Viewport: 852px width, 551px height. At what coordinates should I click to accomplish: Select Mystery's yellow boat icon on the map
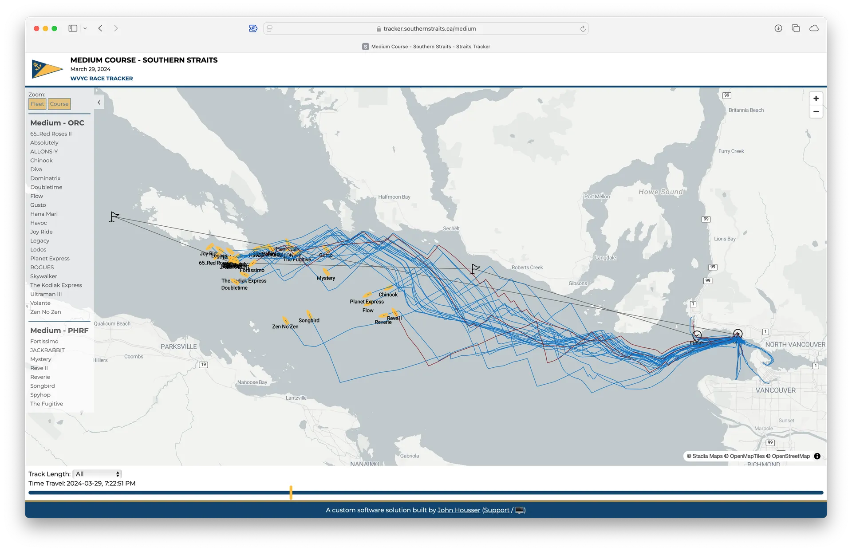(x=325, y=272)
